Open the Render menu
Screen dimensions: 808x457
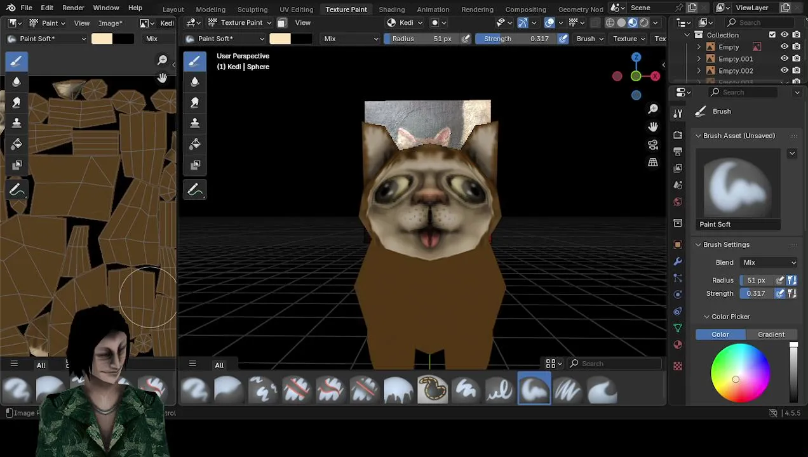(x=73, y=8)
